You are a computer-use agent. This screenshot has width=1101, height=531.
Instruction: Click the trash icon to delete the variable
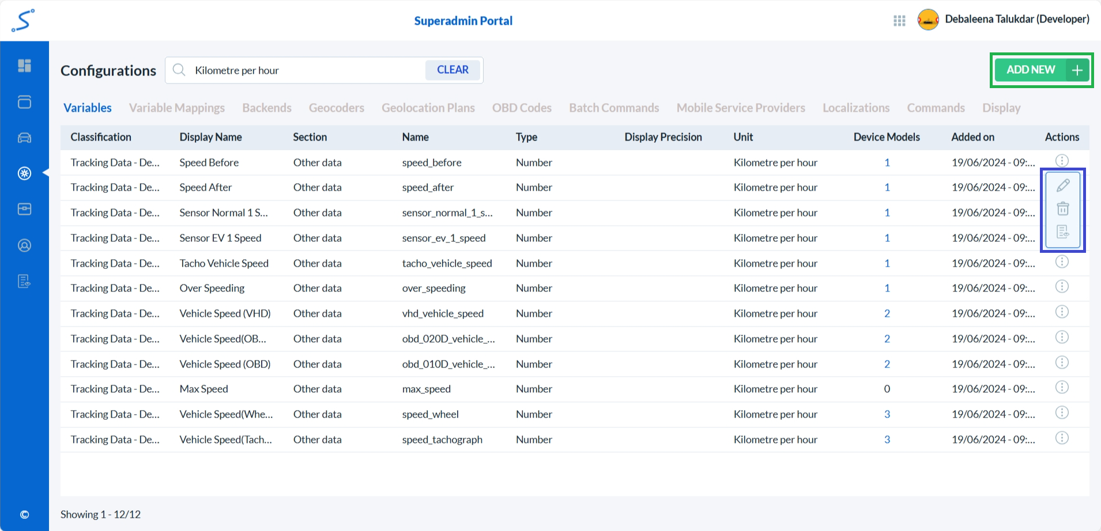click(1062, 208)
